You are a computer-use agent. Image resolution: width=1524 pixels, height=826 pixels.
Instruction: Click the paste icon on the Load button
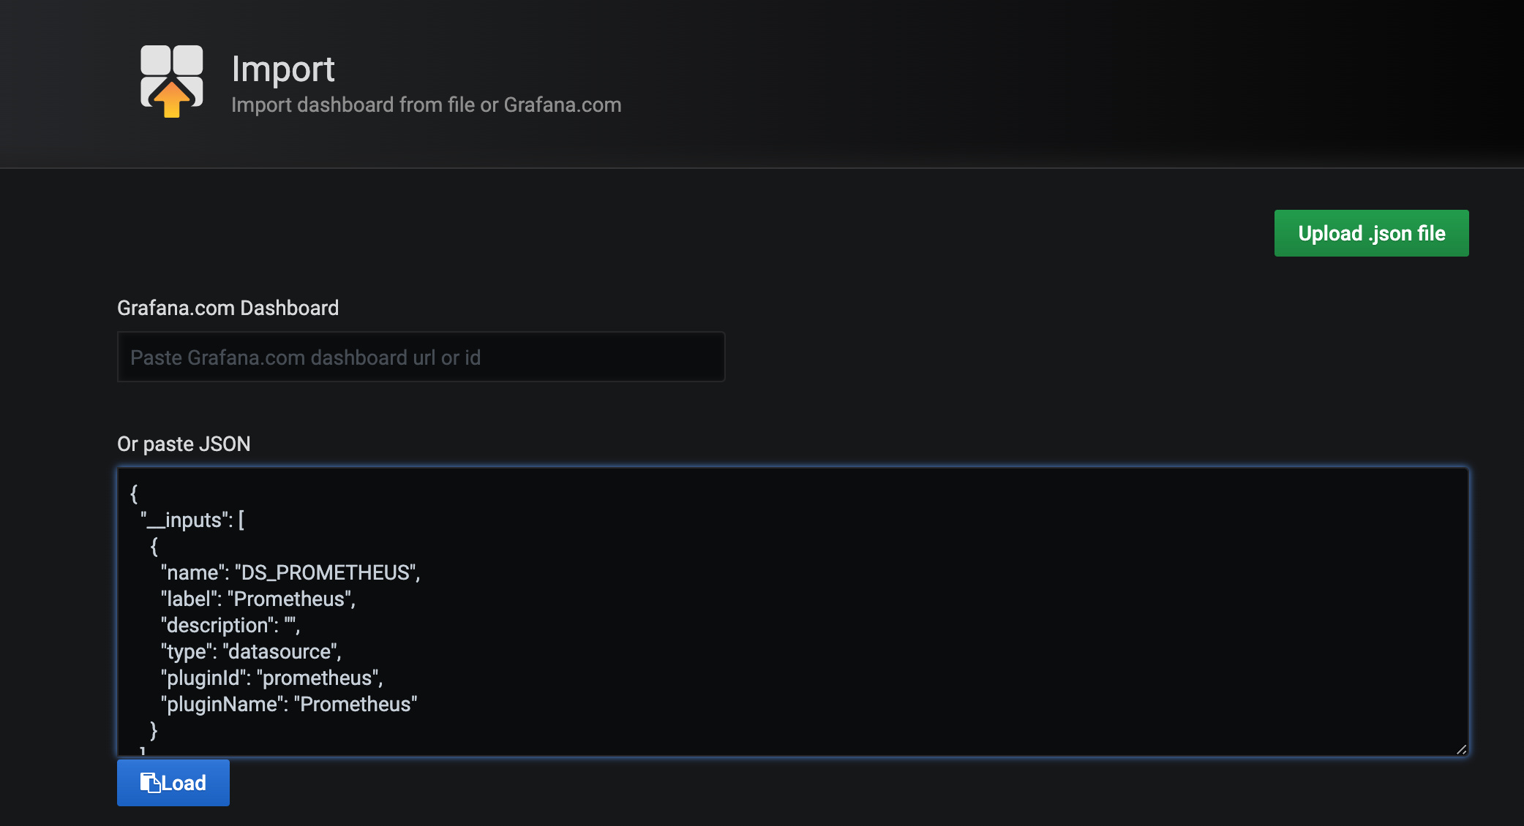(x=150, y=783)
